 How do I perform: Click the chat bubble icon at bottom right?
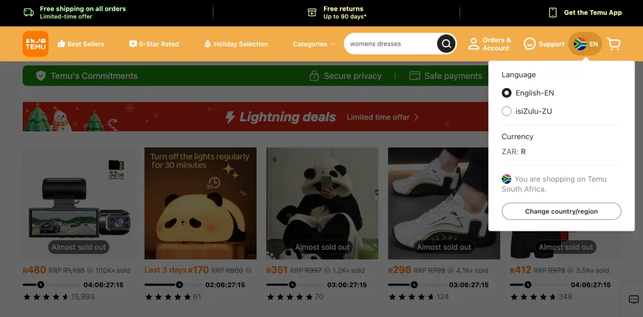tap(633, 299)
